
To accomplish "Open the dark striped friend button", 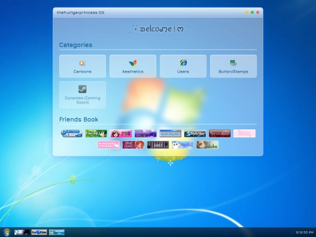I will point(158,145).
